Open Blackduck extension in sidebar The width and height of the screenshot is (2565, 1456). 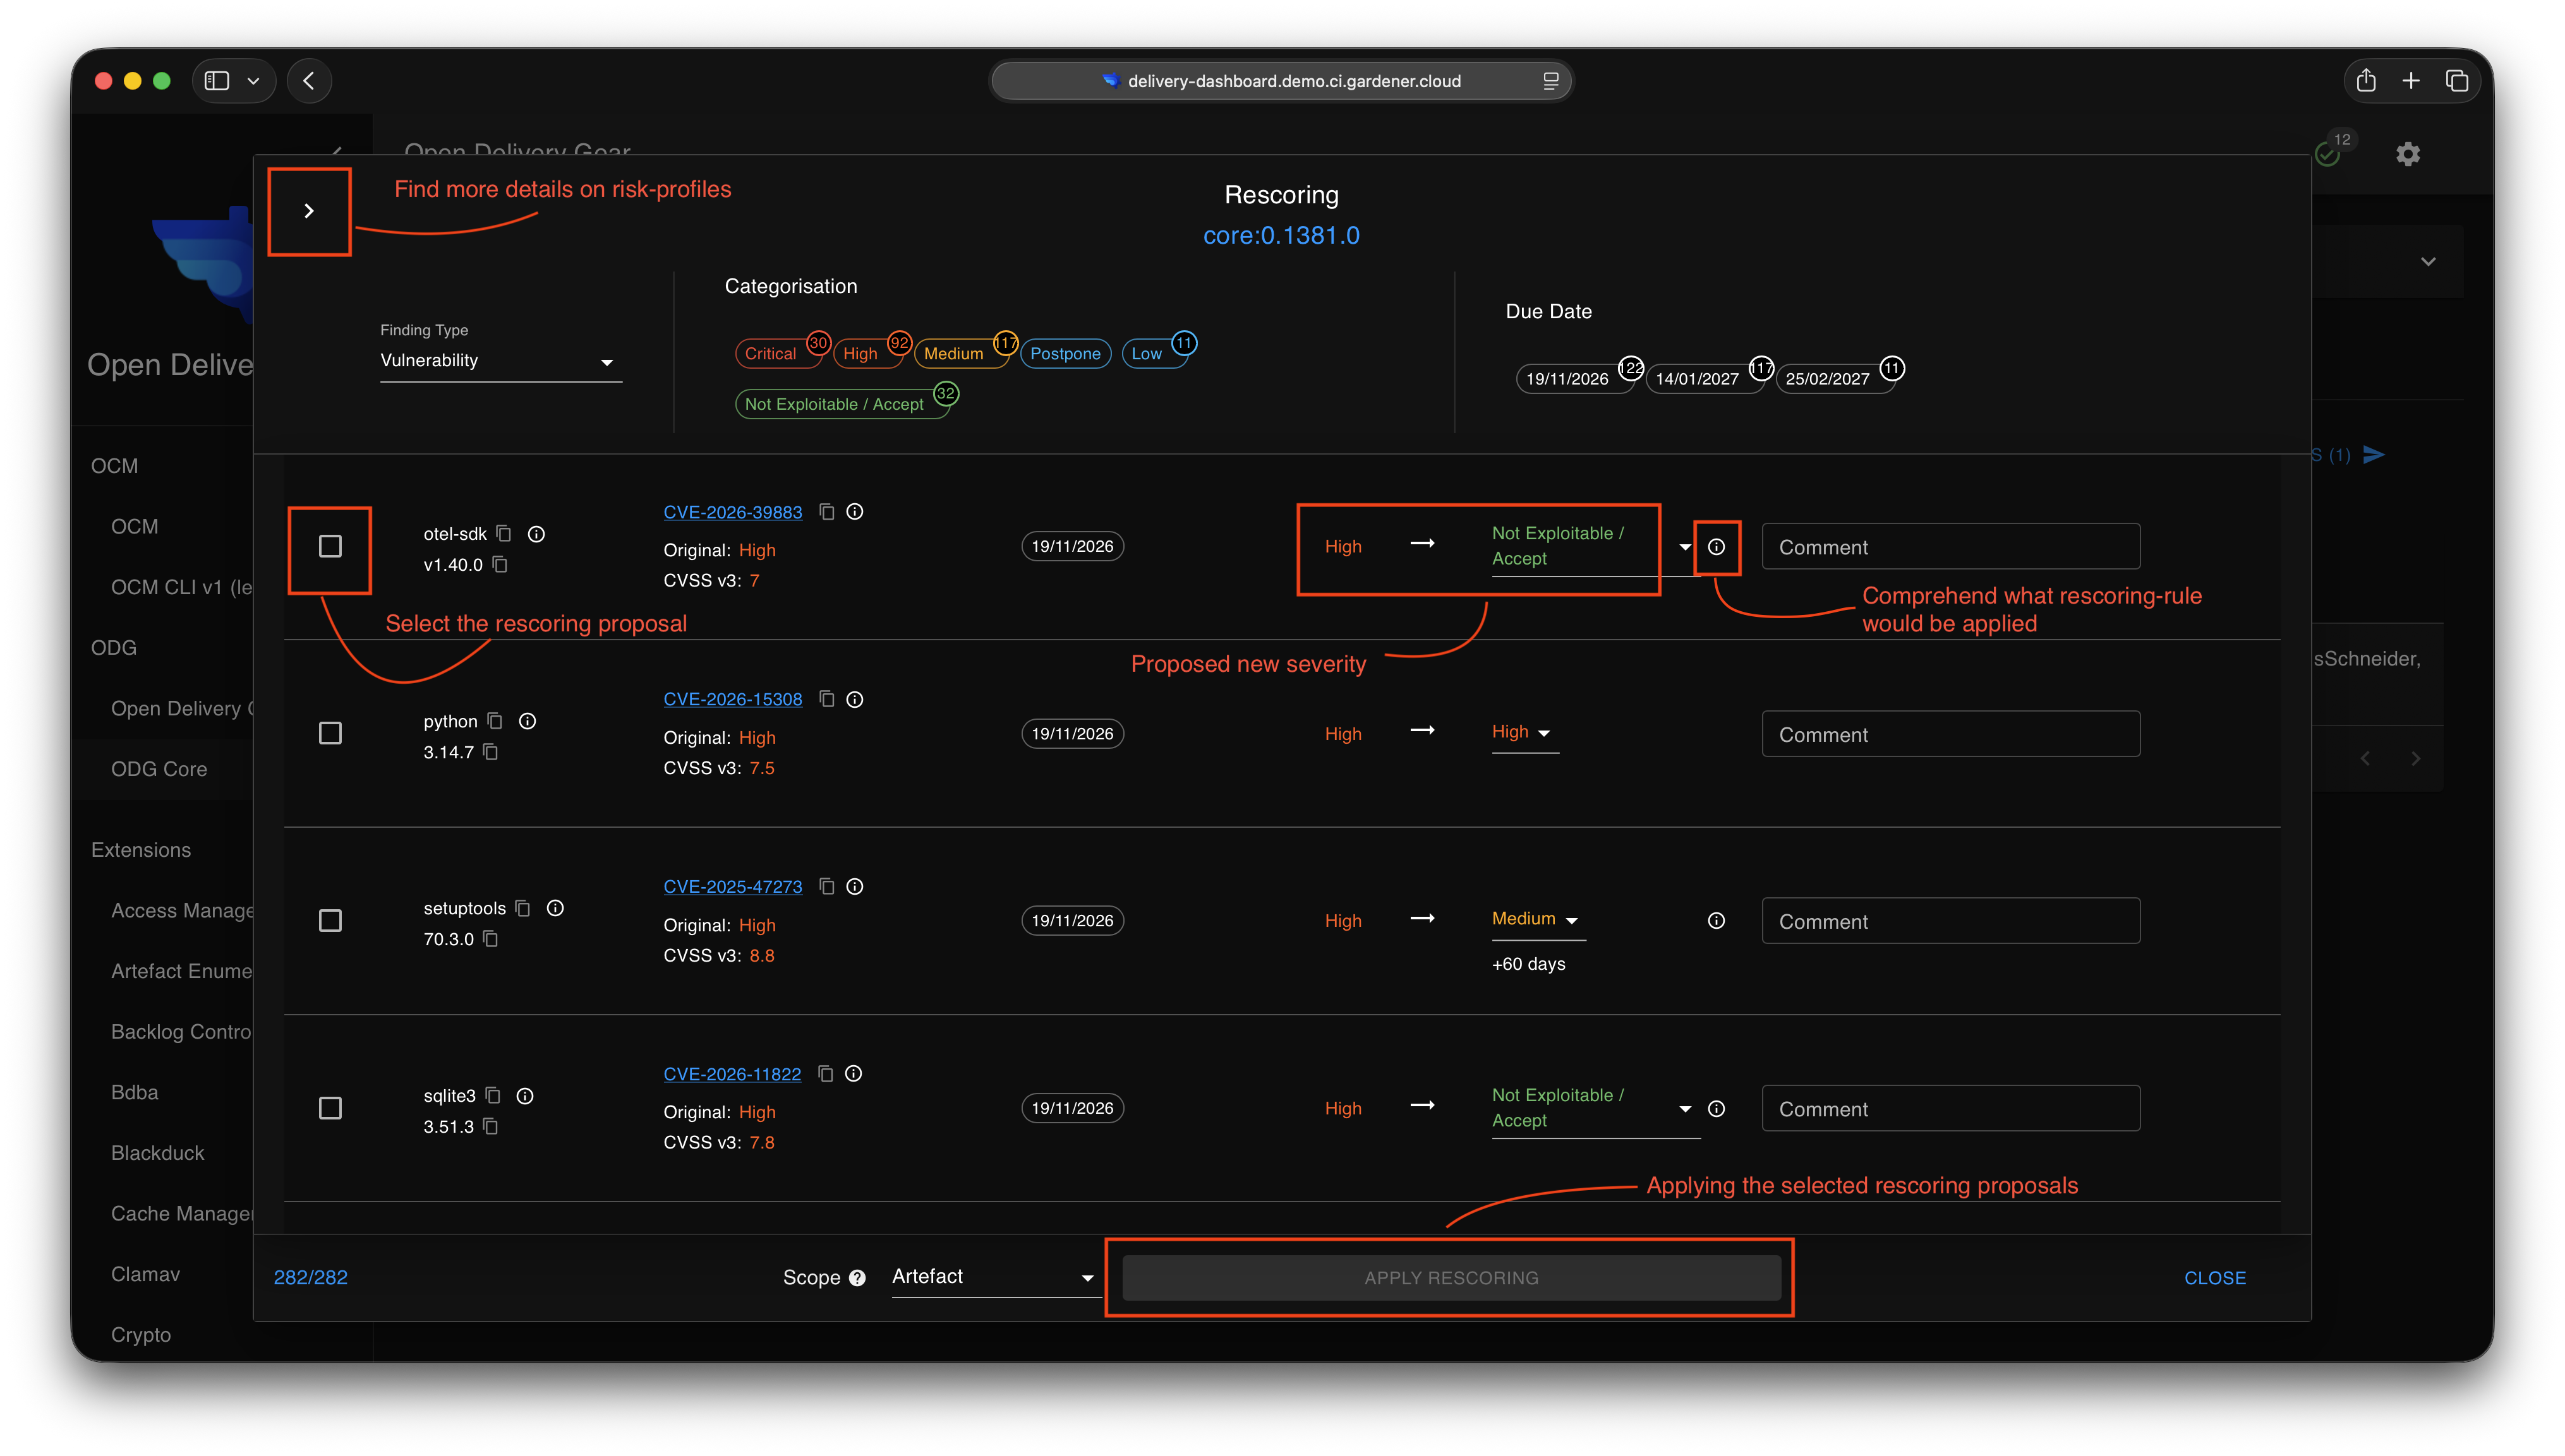click(x=158, y=1153)
